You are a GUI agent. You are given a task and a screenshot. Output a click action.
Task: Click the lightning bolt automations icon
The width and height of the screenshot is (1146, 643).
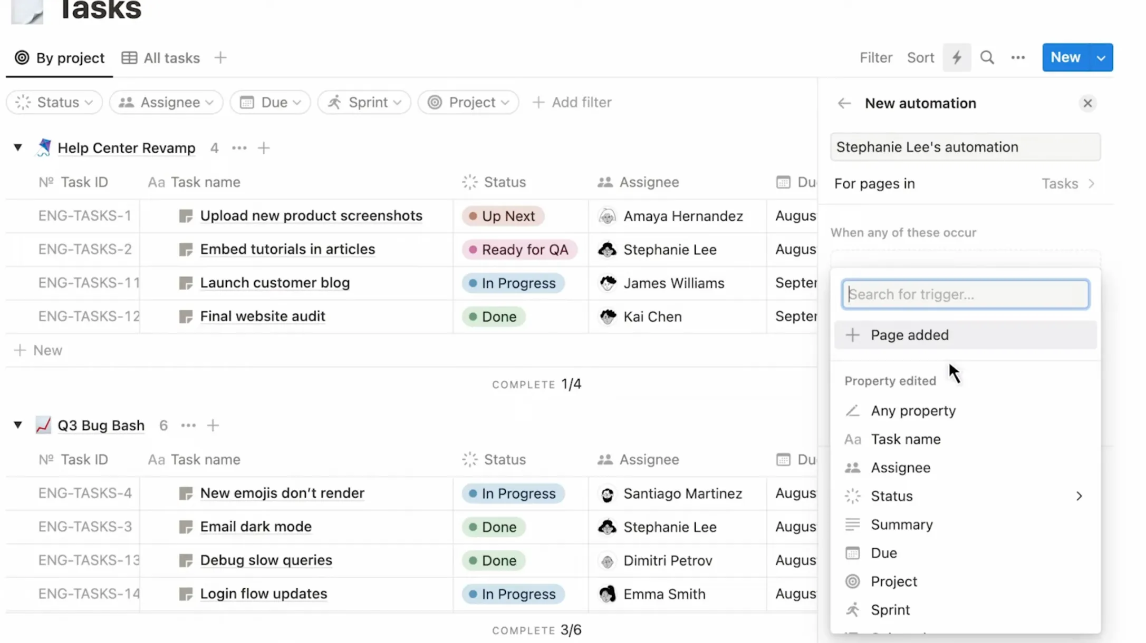tap(957, 57)
